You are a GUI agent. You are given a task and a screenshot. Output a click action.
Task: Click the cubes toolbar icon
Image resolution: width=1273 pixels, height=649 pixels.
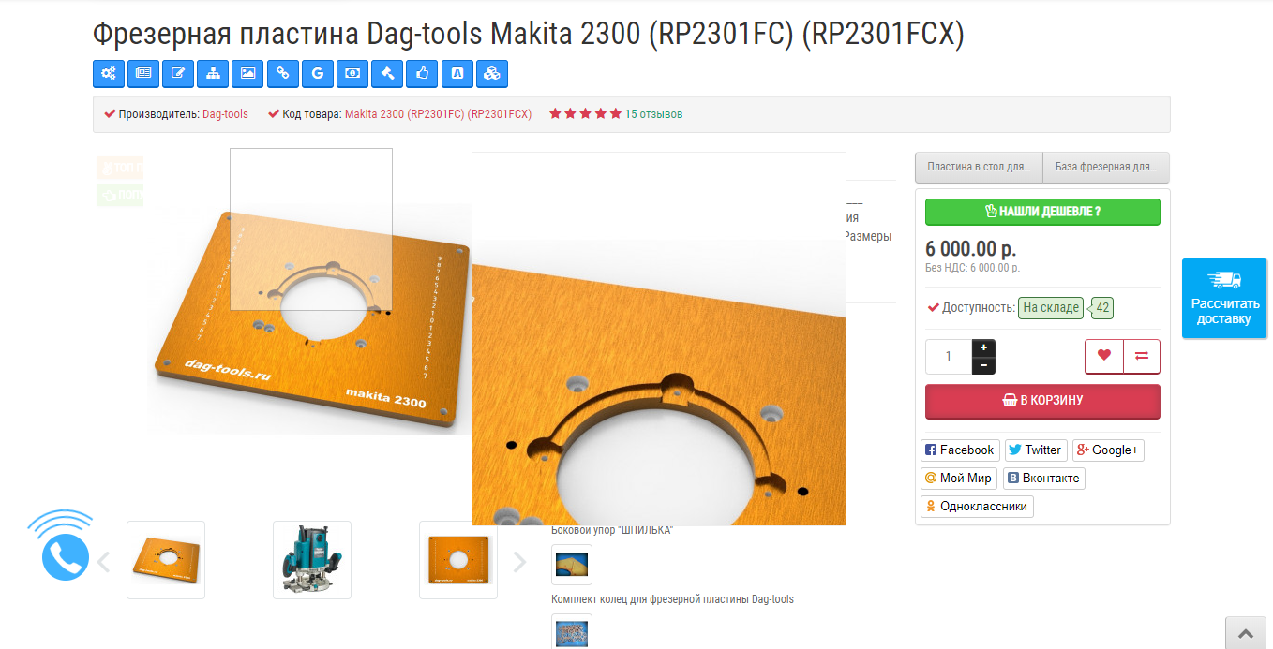492,73
